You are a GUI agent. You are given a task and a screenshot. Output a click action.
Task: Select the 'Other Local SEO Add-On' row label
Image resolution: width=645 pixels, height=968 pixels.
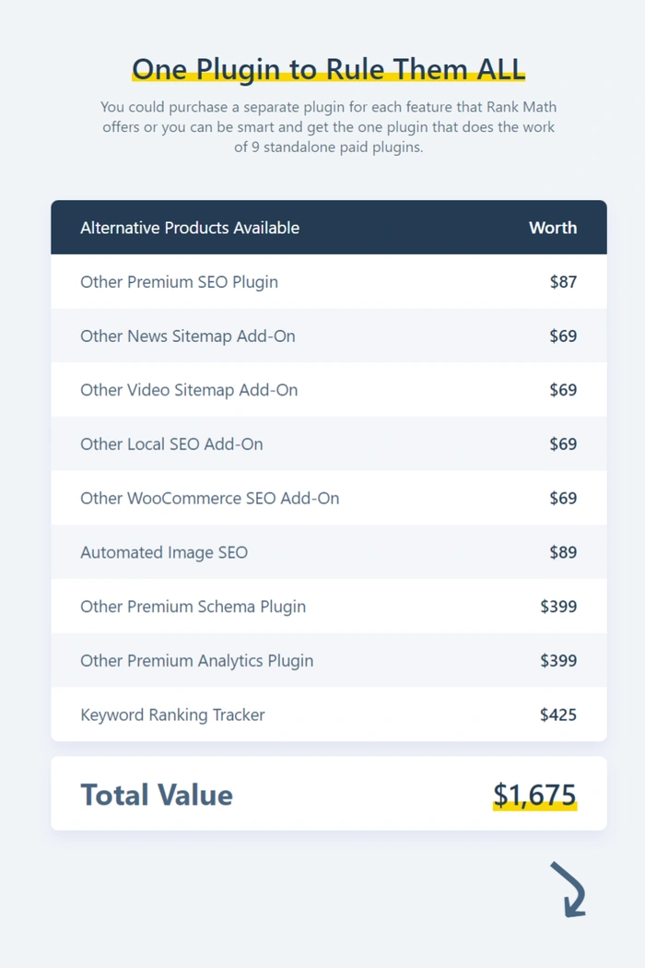tap(171, 444)
